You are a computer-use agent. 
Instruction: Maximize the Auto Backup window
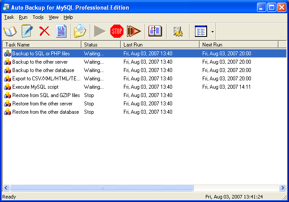pos(271,7)
